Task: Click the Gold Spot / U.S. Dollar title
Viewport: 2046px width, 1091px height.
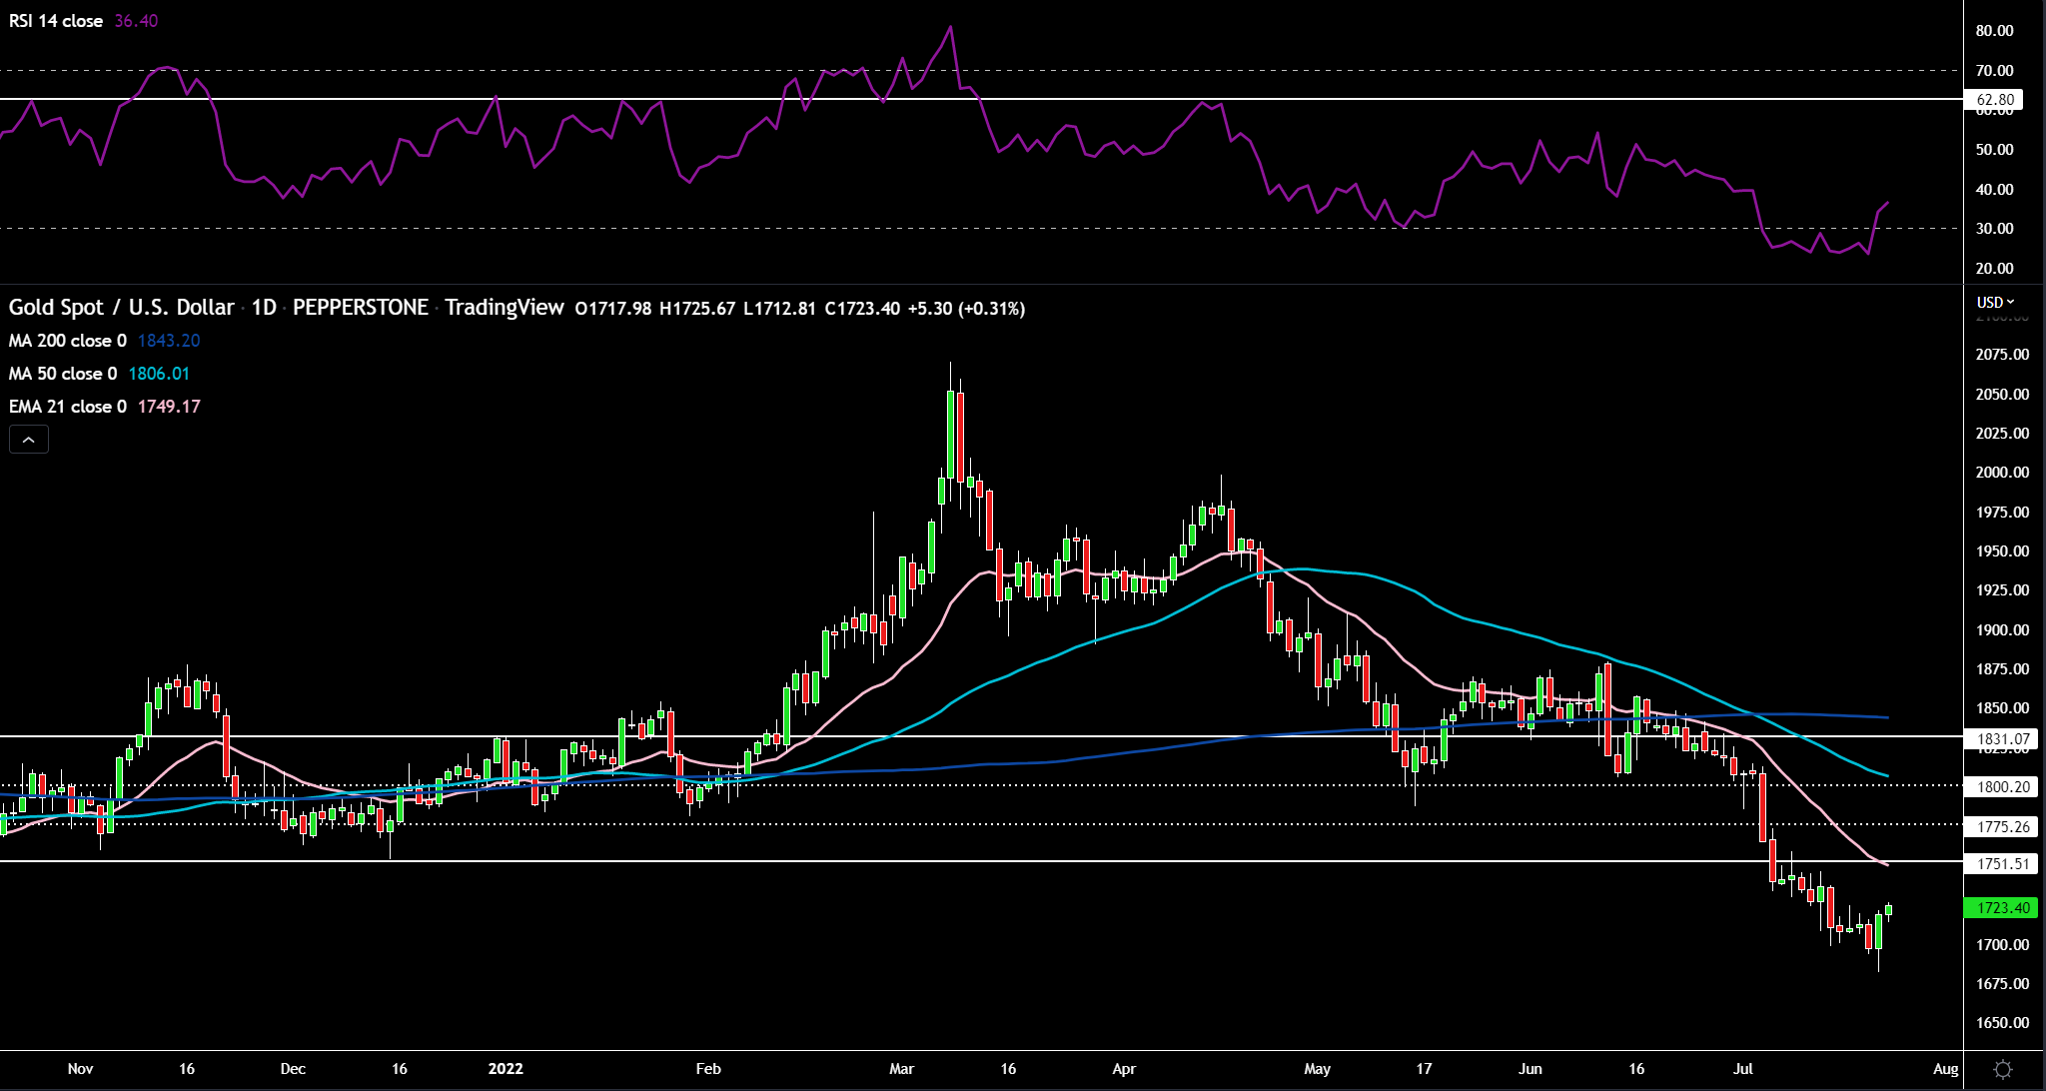Action: [121, 308]
